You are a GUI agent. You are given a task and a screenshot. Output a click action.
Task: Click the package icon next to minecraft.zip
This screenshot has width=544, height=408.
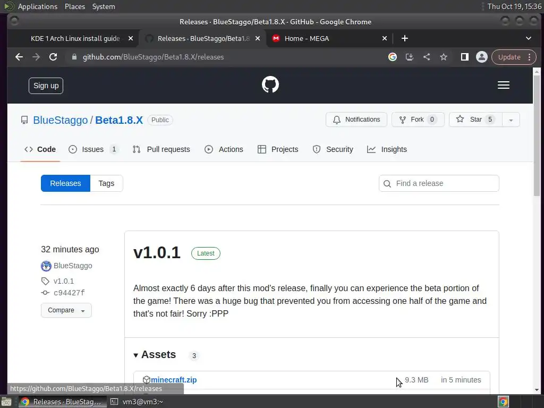(147, 380)
